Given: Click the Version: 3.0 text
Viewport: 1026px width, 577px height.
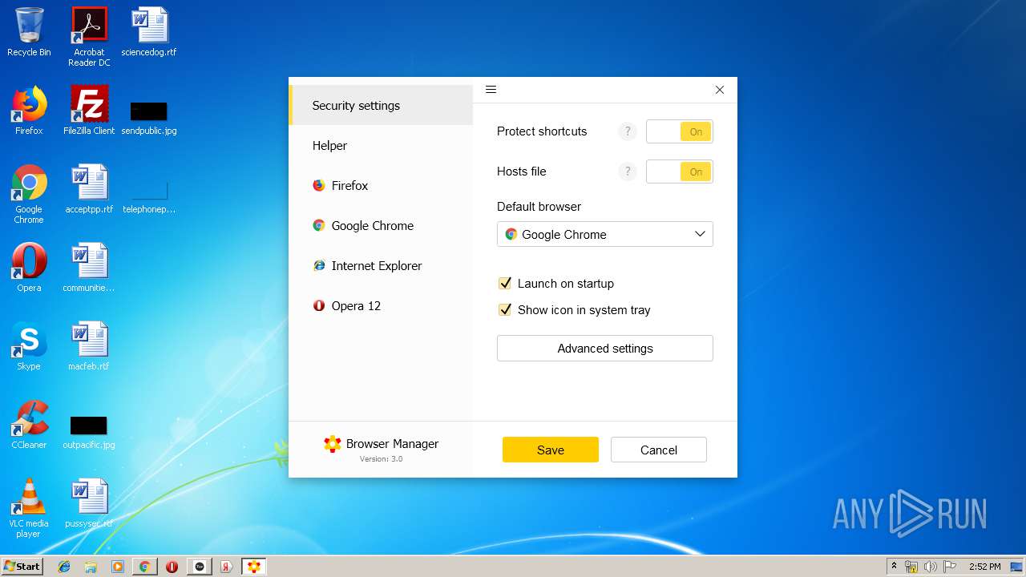Looking at the screenshot, I should [382, 459].
